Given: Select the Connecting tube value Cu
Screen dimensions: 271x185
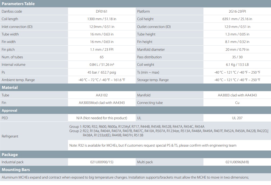Looking at the screenshot, I should pyautogui.click(x=237, y=103).
